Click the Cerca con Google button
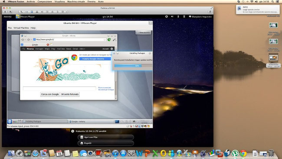 50,94
